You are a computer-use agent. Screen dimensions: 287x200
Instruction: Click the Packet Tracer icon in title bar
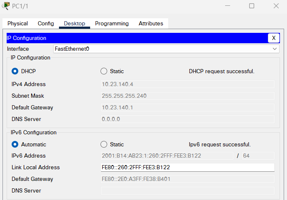pyautogui.click(x=6, y=6)
